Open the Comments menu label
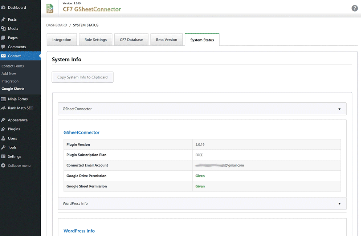The image size is (363, 236). pyautogui.click(x=17, y=47)
